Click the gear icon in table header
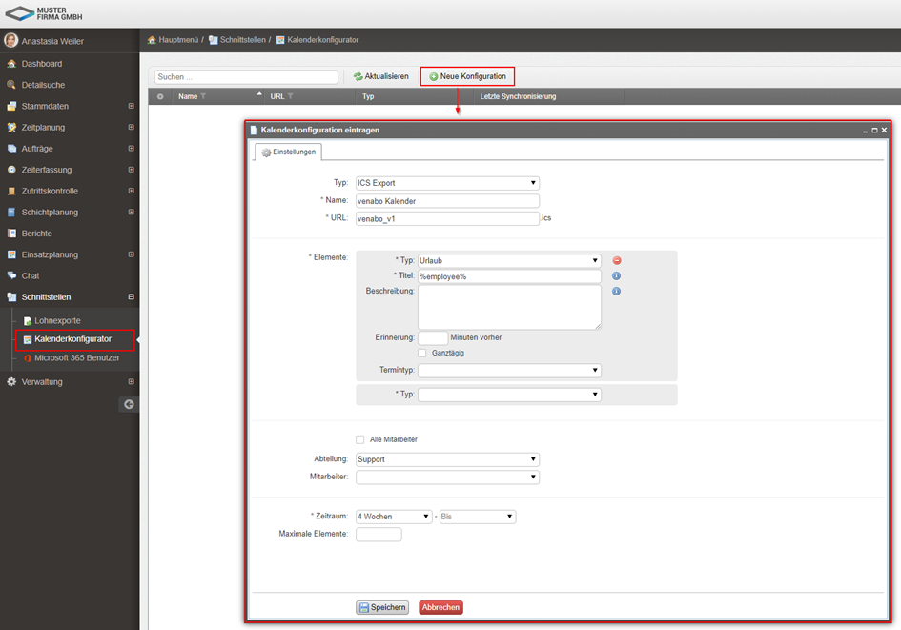 [160, 96]
